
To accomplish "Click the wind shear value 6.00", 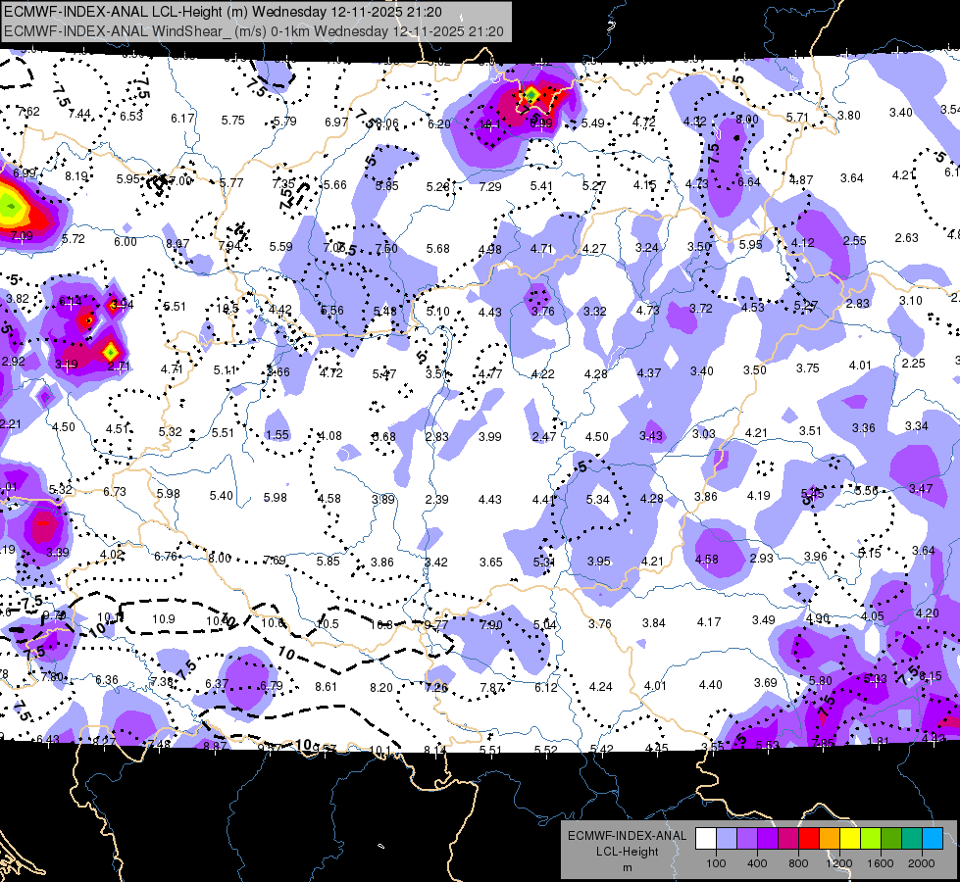I will click(x=125, y=242).
